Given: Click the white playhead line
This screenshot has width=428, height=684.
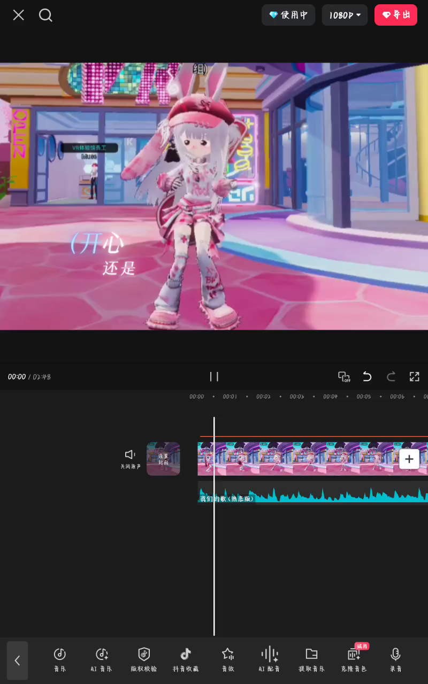Looking at the screenshot, I should click(214, 526).
